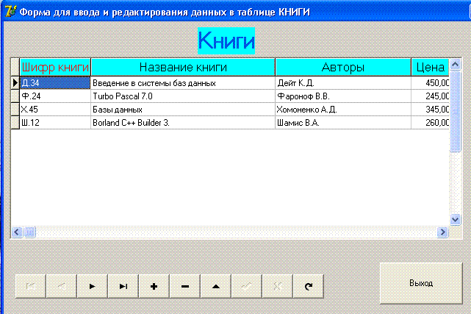
Task: Click the Авторы column header
Action: click(x=343, y=67)
